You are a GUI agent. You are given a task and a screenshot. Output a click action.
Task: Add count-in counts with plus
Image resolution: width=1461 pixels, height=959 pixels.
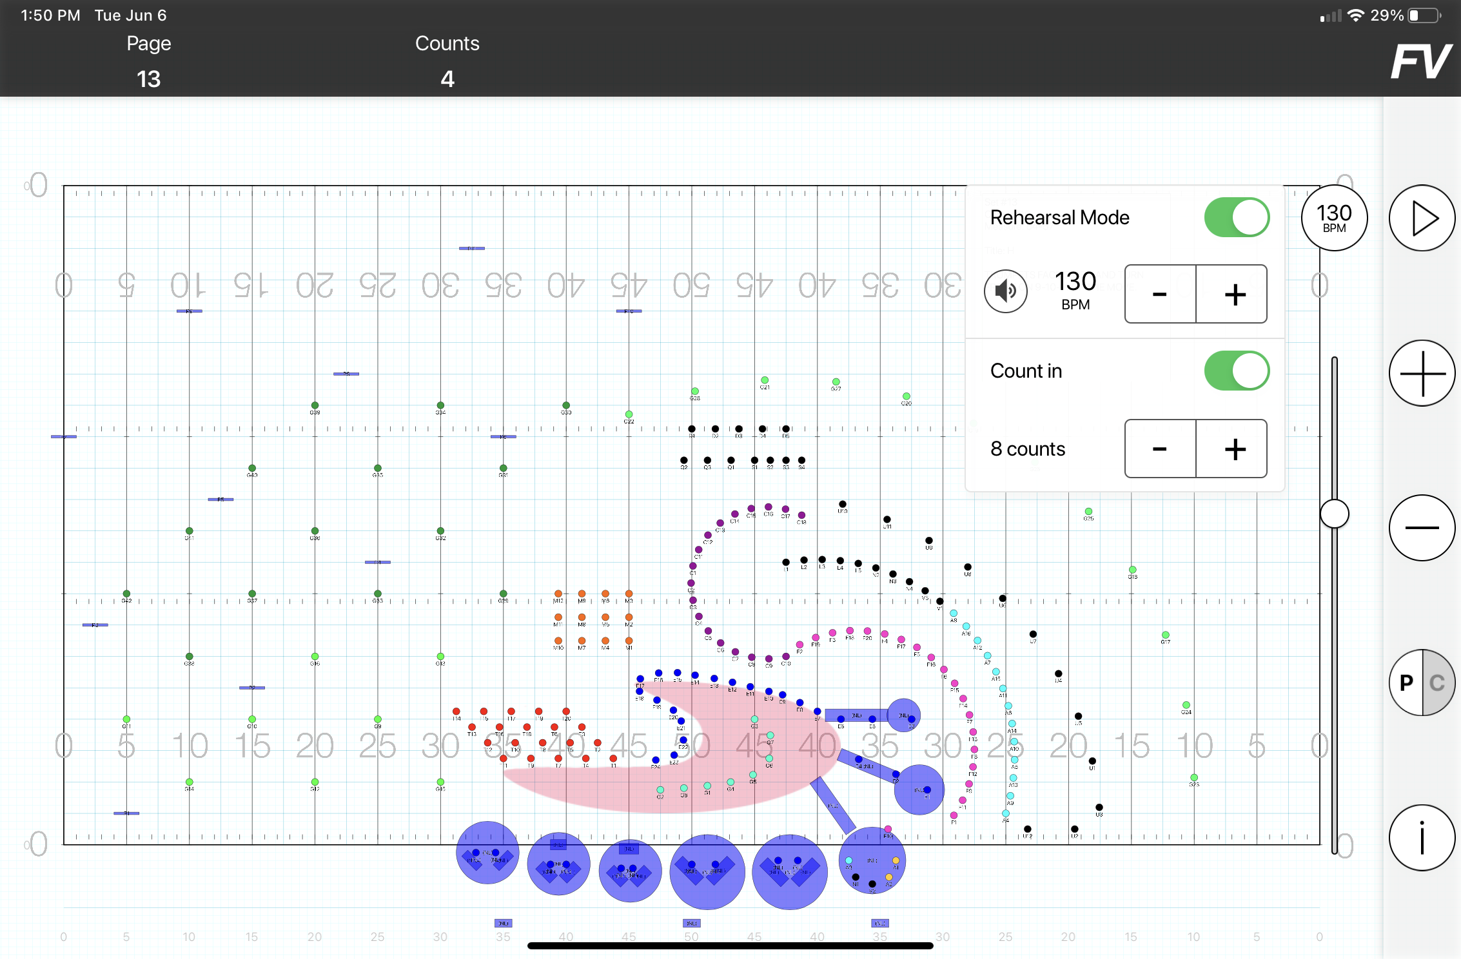click(x=1232, y=449)
